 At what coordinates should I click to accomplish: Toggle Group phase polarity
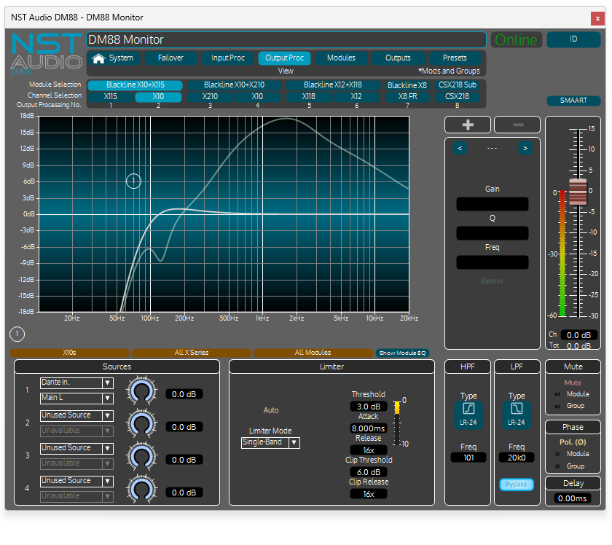(557, 466)
